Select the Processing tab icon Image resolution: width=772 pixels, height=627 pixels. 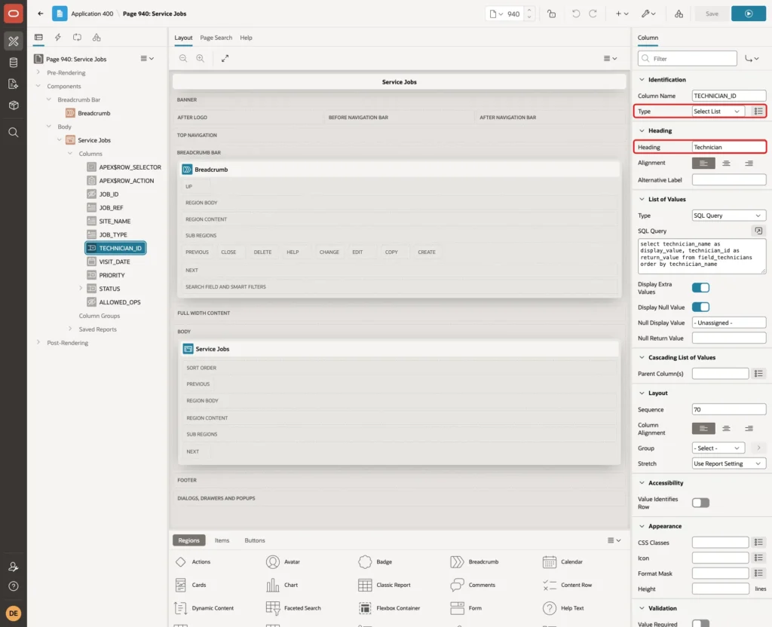click(x=78, y=38)
